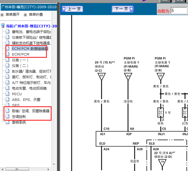Viewport: 188px width, 171px height.
Task: Click page icon next to ABS、EPS、天窗
Action: (8, 99)
